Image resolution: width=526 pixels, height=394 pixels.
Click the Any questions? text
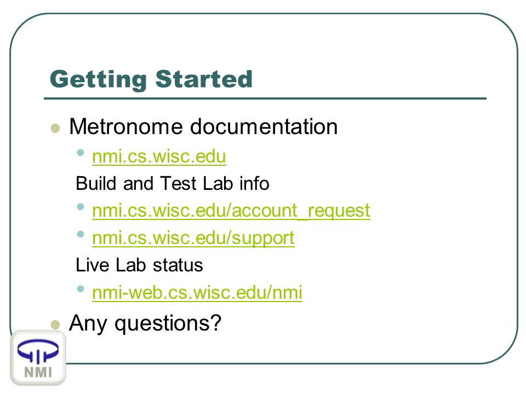(145, 323)
